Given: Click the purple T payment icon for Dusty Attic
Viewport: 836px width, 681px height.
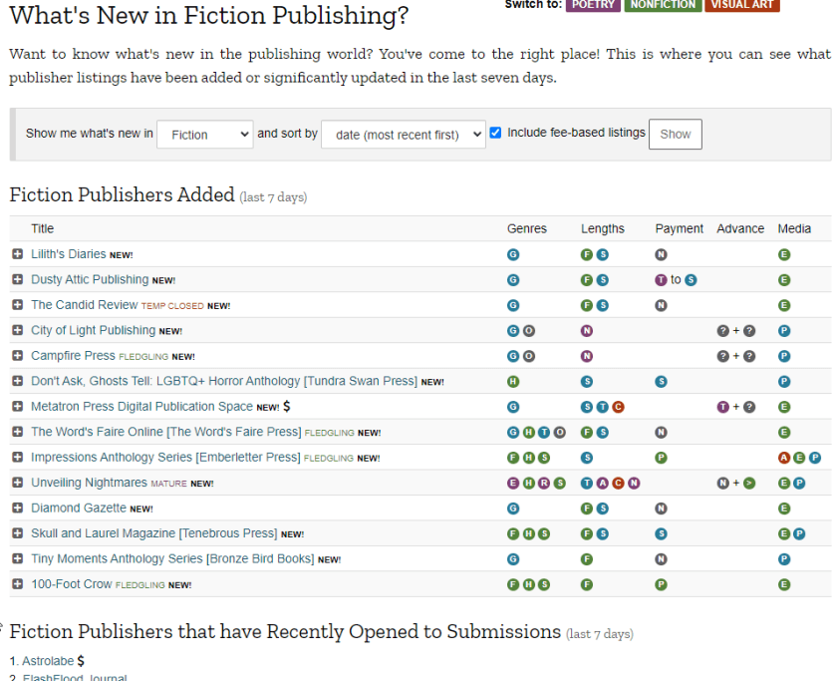Looking at the screenshot, I should pyautogui.click(x=661, y=280).
